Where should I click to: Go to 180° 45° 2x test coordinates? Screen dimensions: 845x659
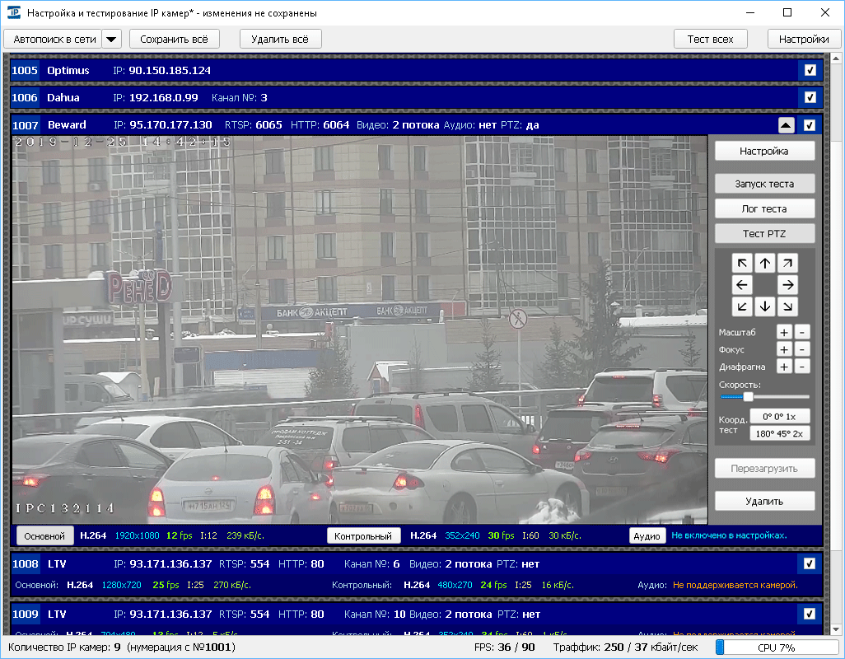[779, 434]
